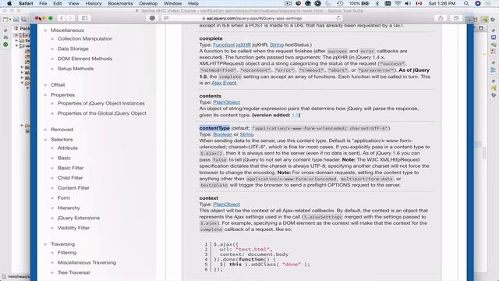
Task: Open Spotlight search in menu bar
Action: point(466,3)
